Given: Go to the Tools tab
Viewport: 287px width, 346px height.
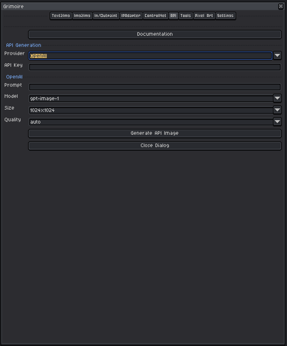Looking at the screenshot, I should click(x=186, y=16).
